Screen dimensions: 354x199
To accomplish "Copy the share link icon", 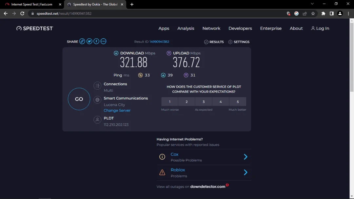I will (82, 41).
